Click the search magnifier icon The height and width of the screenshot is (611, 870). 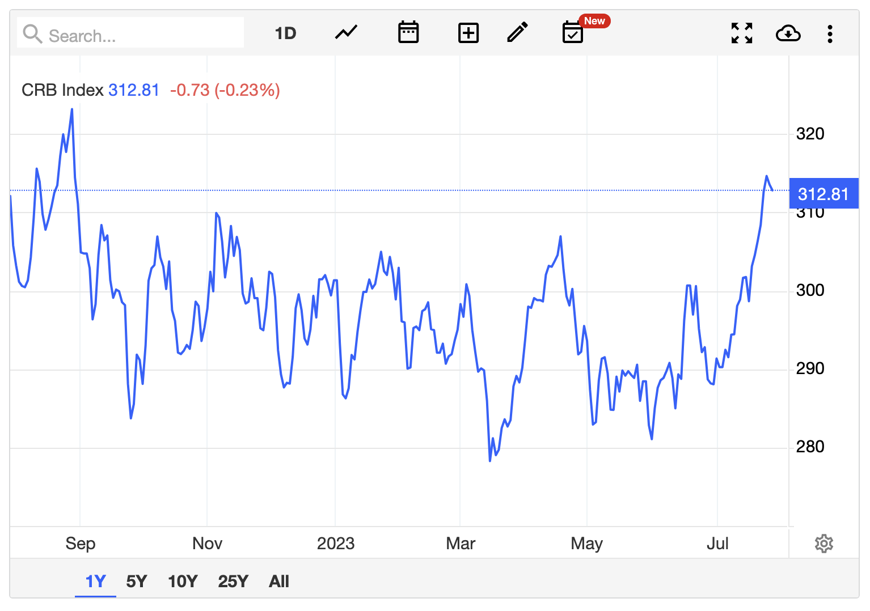tap(32, 34)
